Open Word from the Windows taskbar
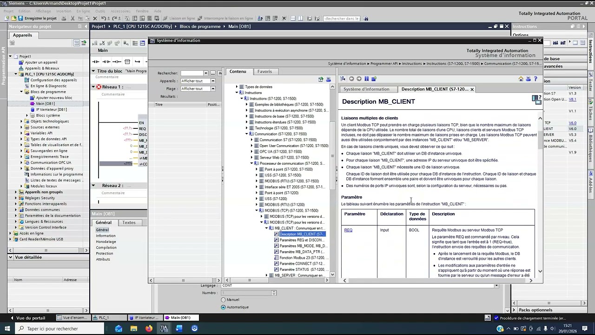This screenshot has height=335, width=595. point(179,328)
